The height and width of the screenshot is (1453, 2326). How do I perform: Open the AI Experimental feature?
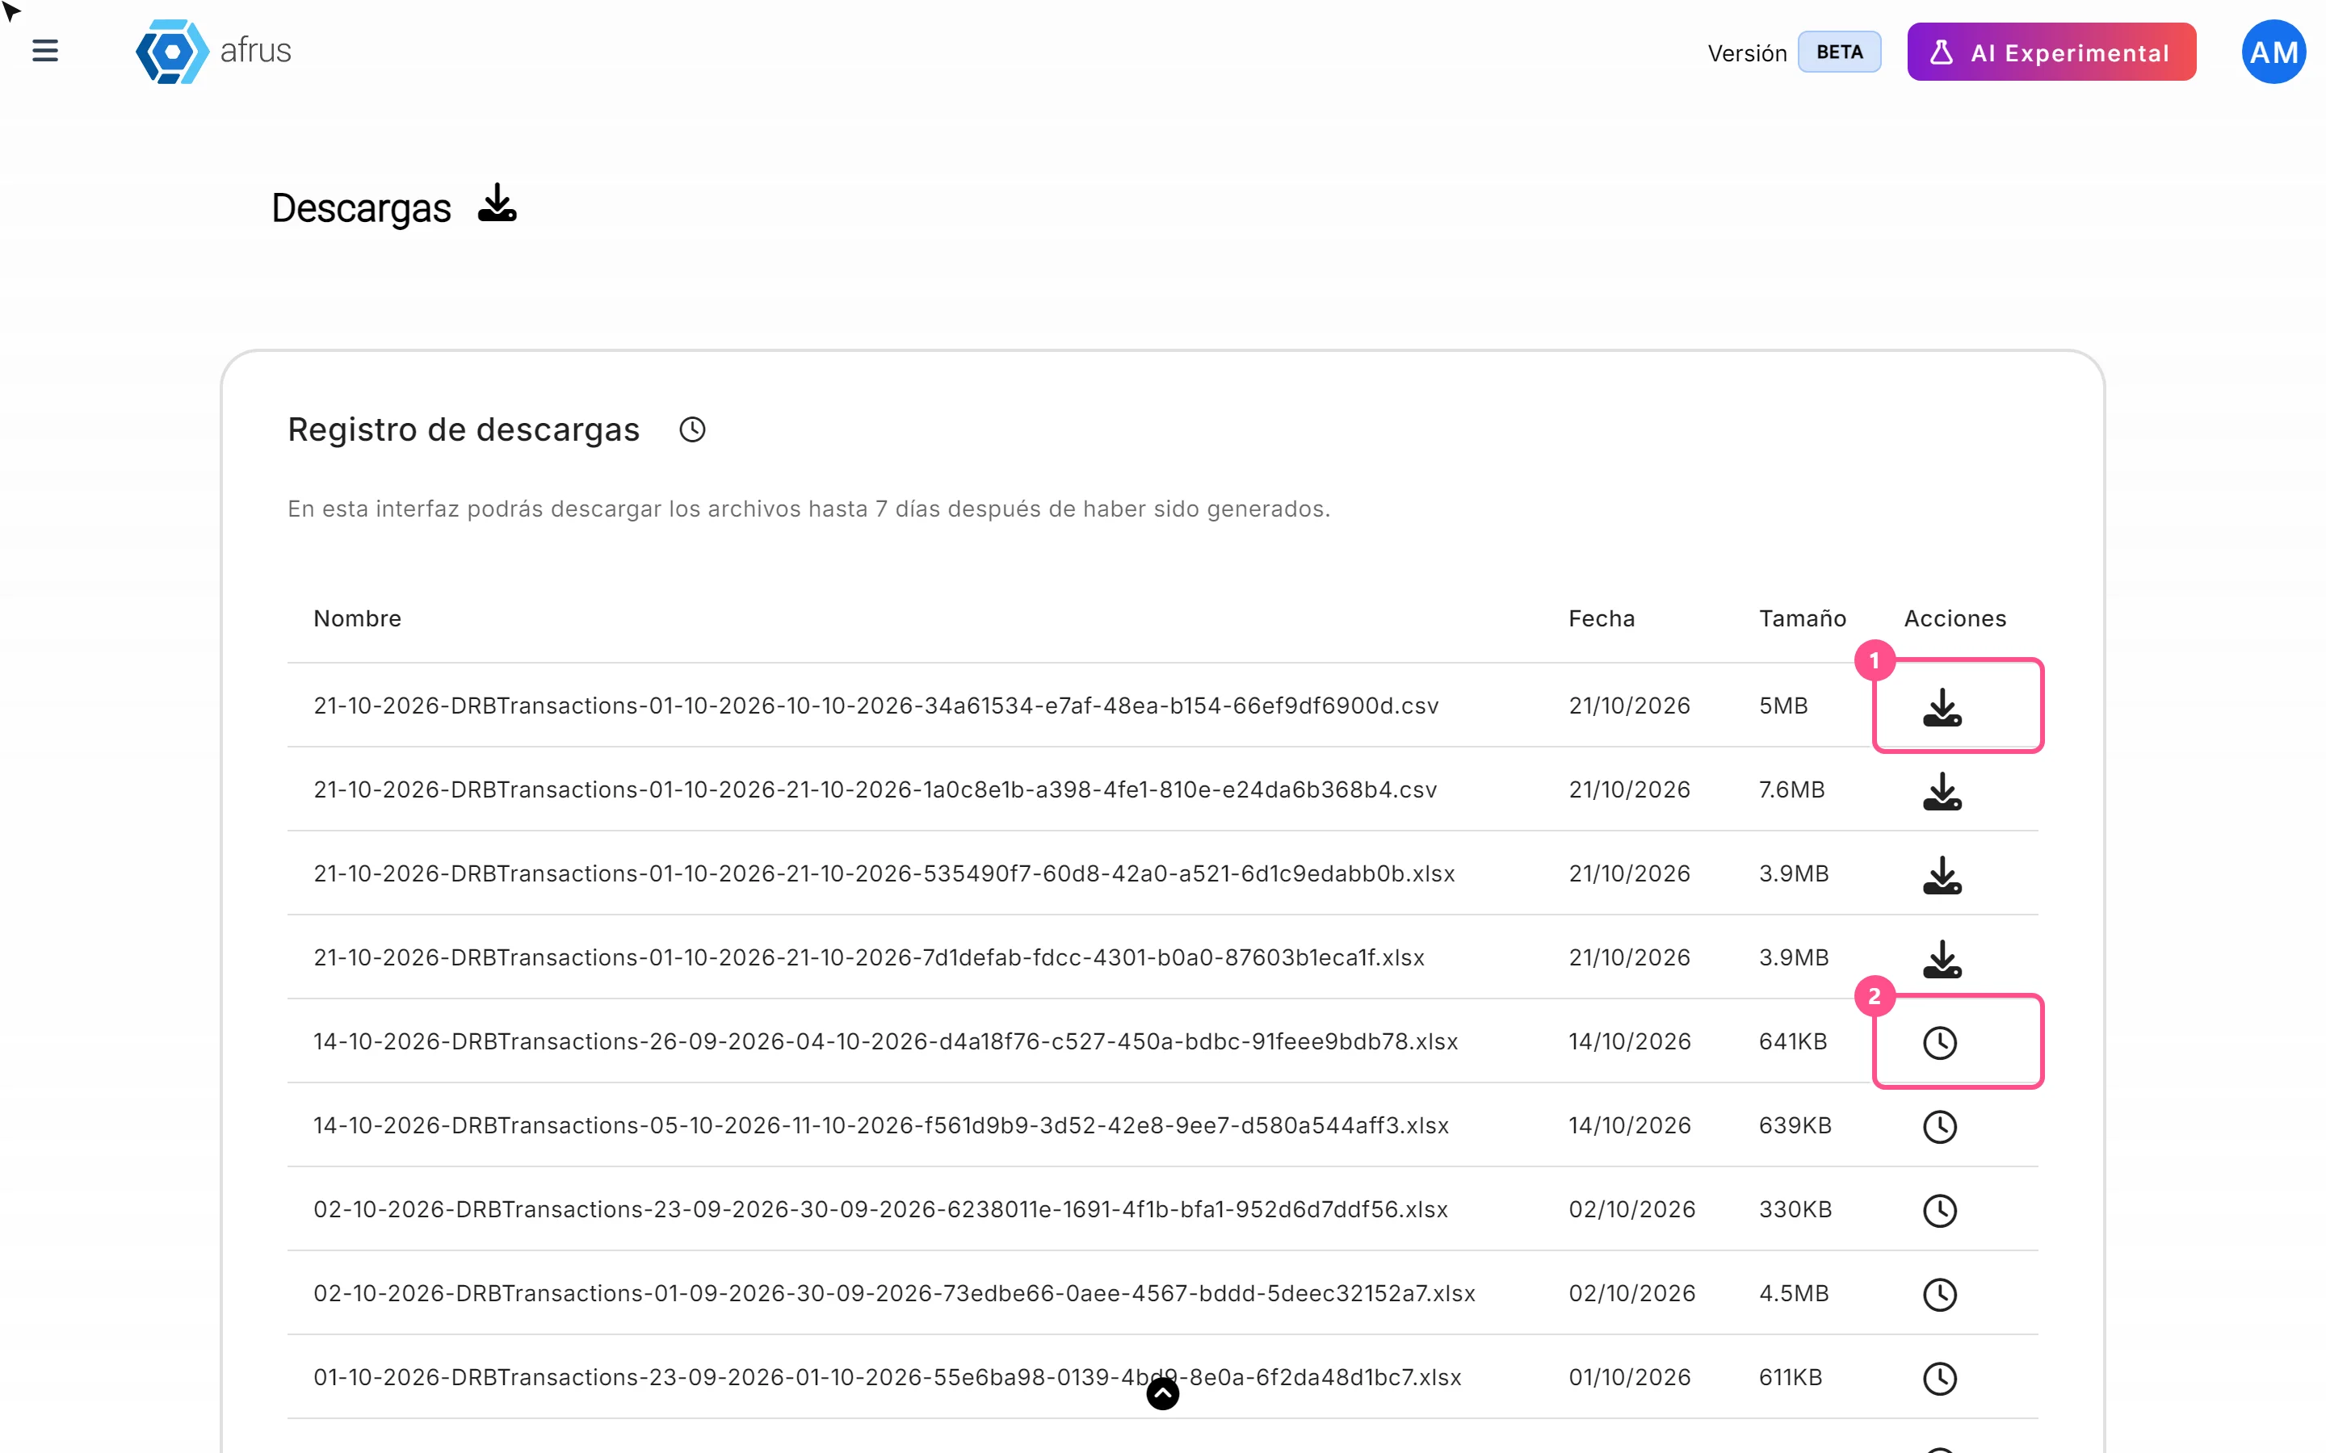coord(2051,52)
